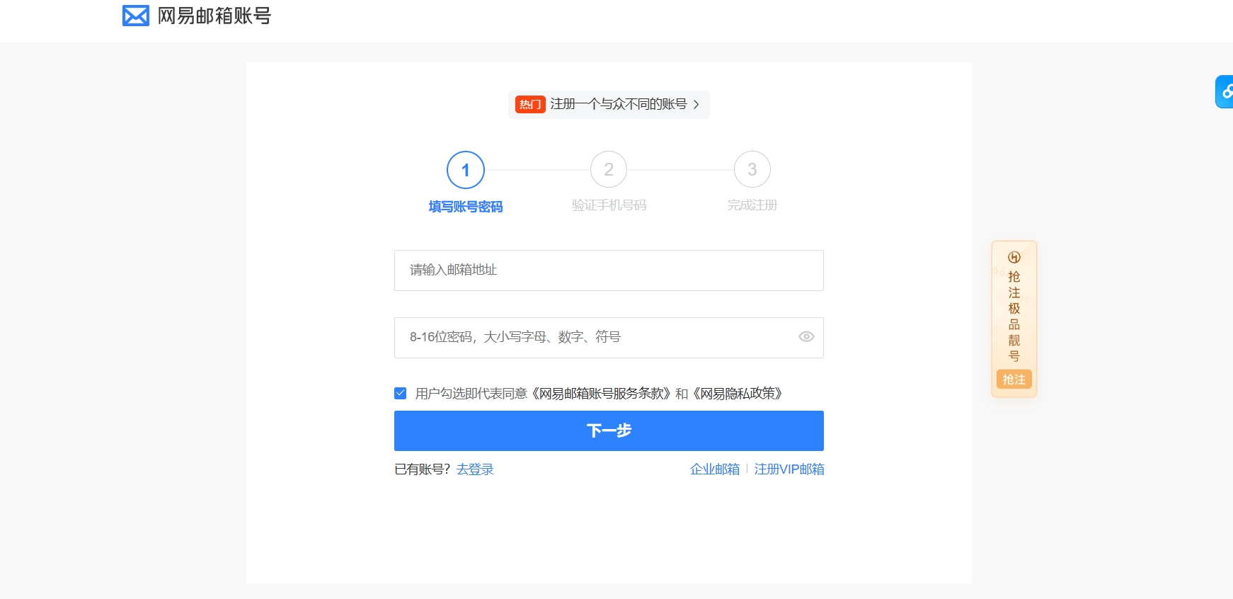Select step 2 circle
The height and width of the screenshot is (599, 1233).
click(x=609, y=169)
